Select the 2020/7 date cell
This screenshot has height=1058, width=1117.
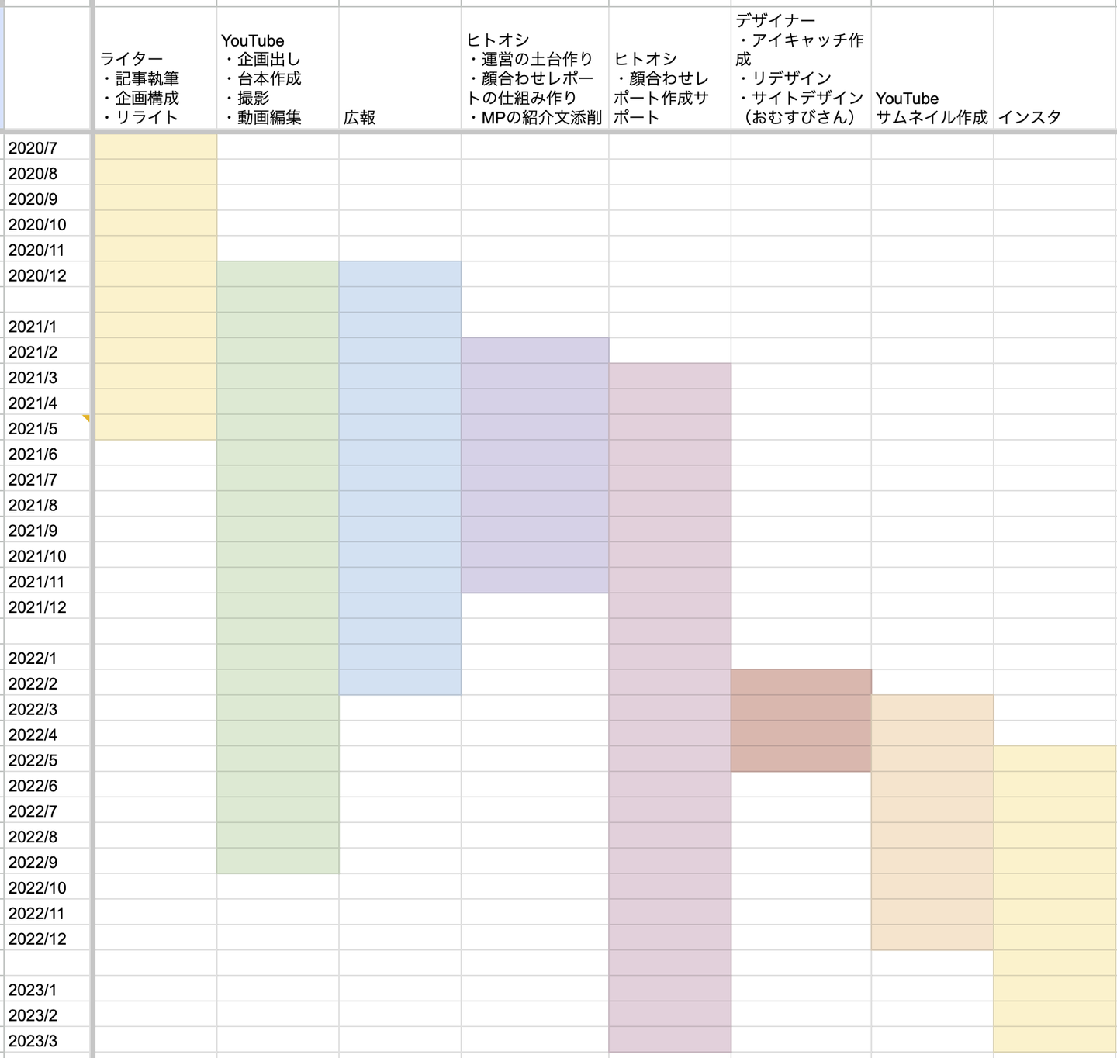pos(47,147)
